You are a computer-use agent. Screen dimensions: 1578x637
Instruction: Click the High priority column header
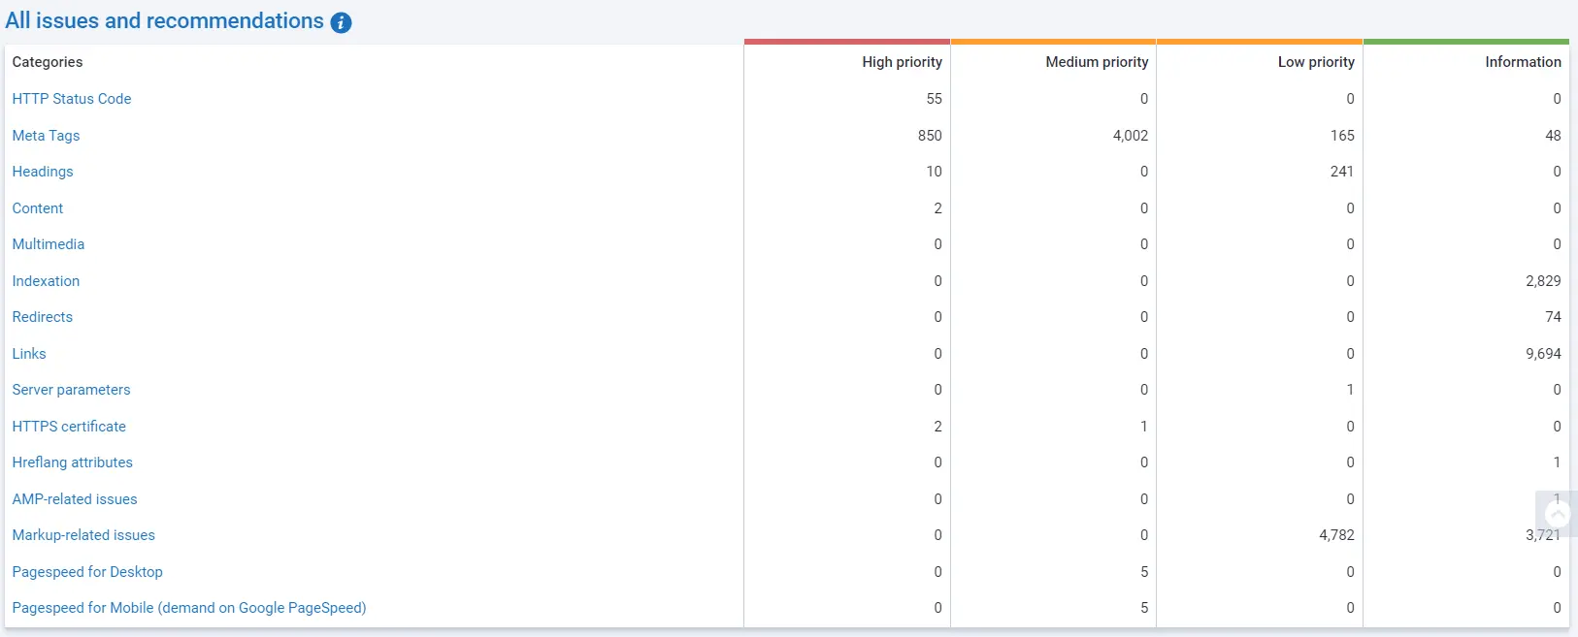coord(902,62)
